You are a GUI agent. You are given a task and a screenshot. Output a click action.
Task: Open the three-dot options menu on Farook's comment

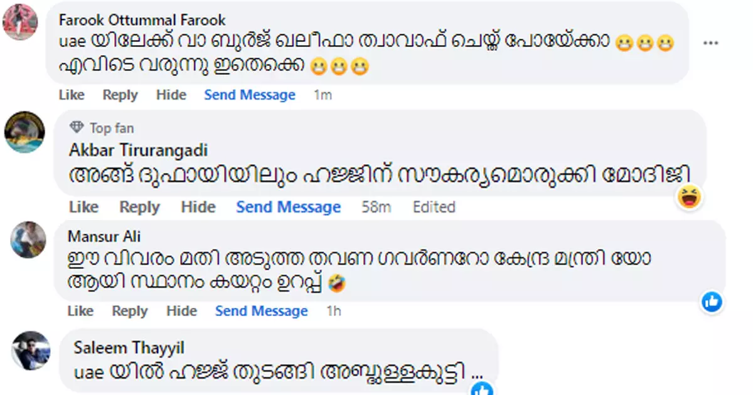click(710, 43)
